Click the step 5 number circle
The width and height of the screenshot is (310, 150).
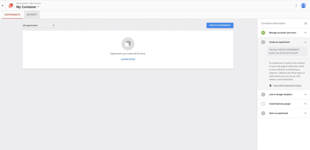[x=263, y=113]
